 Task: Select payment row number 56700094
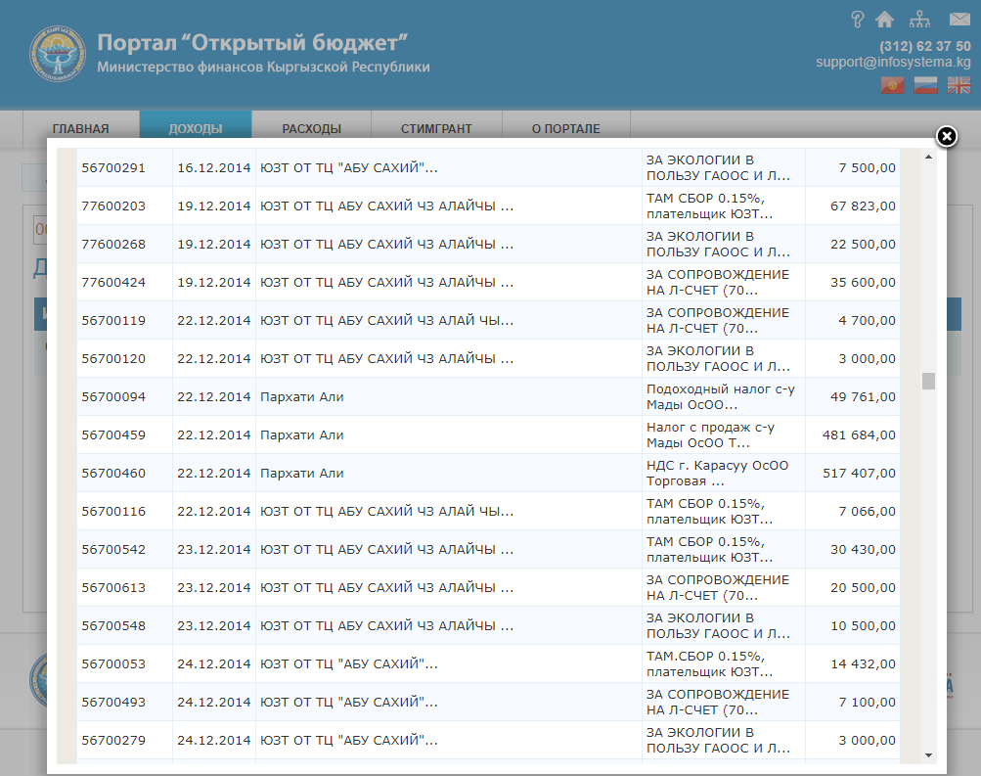(x=489, y=397)
